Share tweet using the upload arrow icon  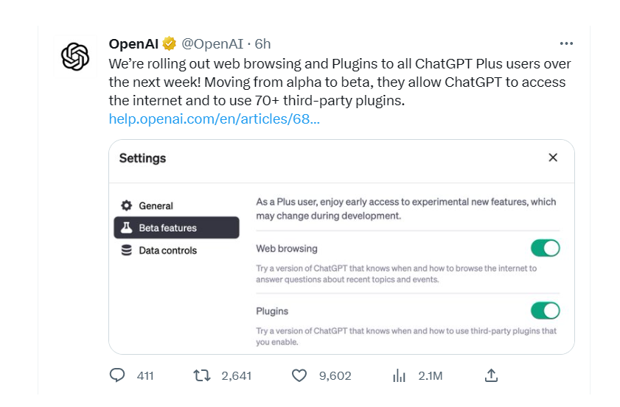click(x=491, y=375)
